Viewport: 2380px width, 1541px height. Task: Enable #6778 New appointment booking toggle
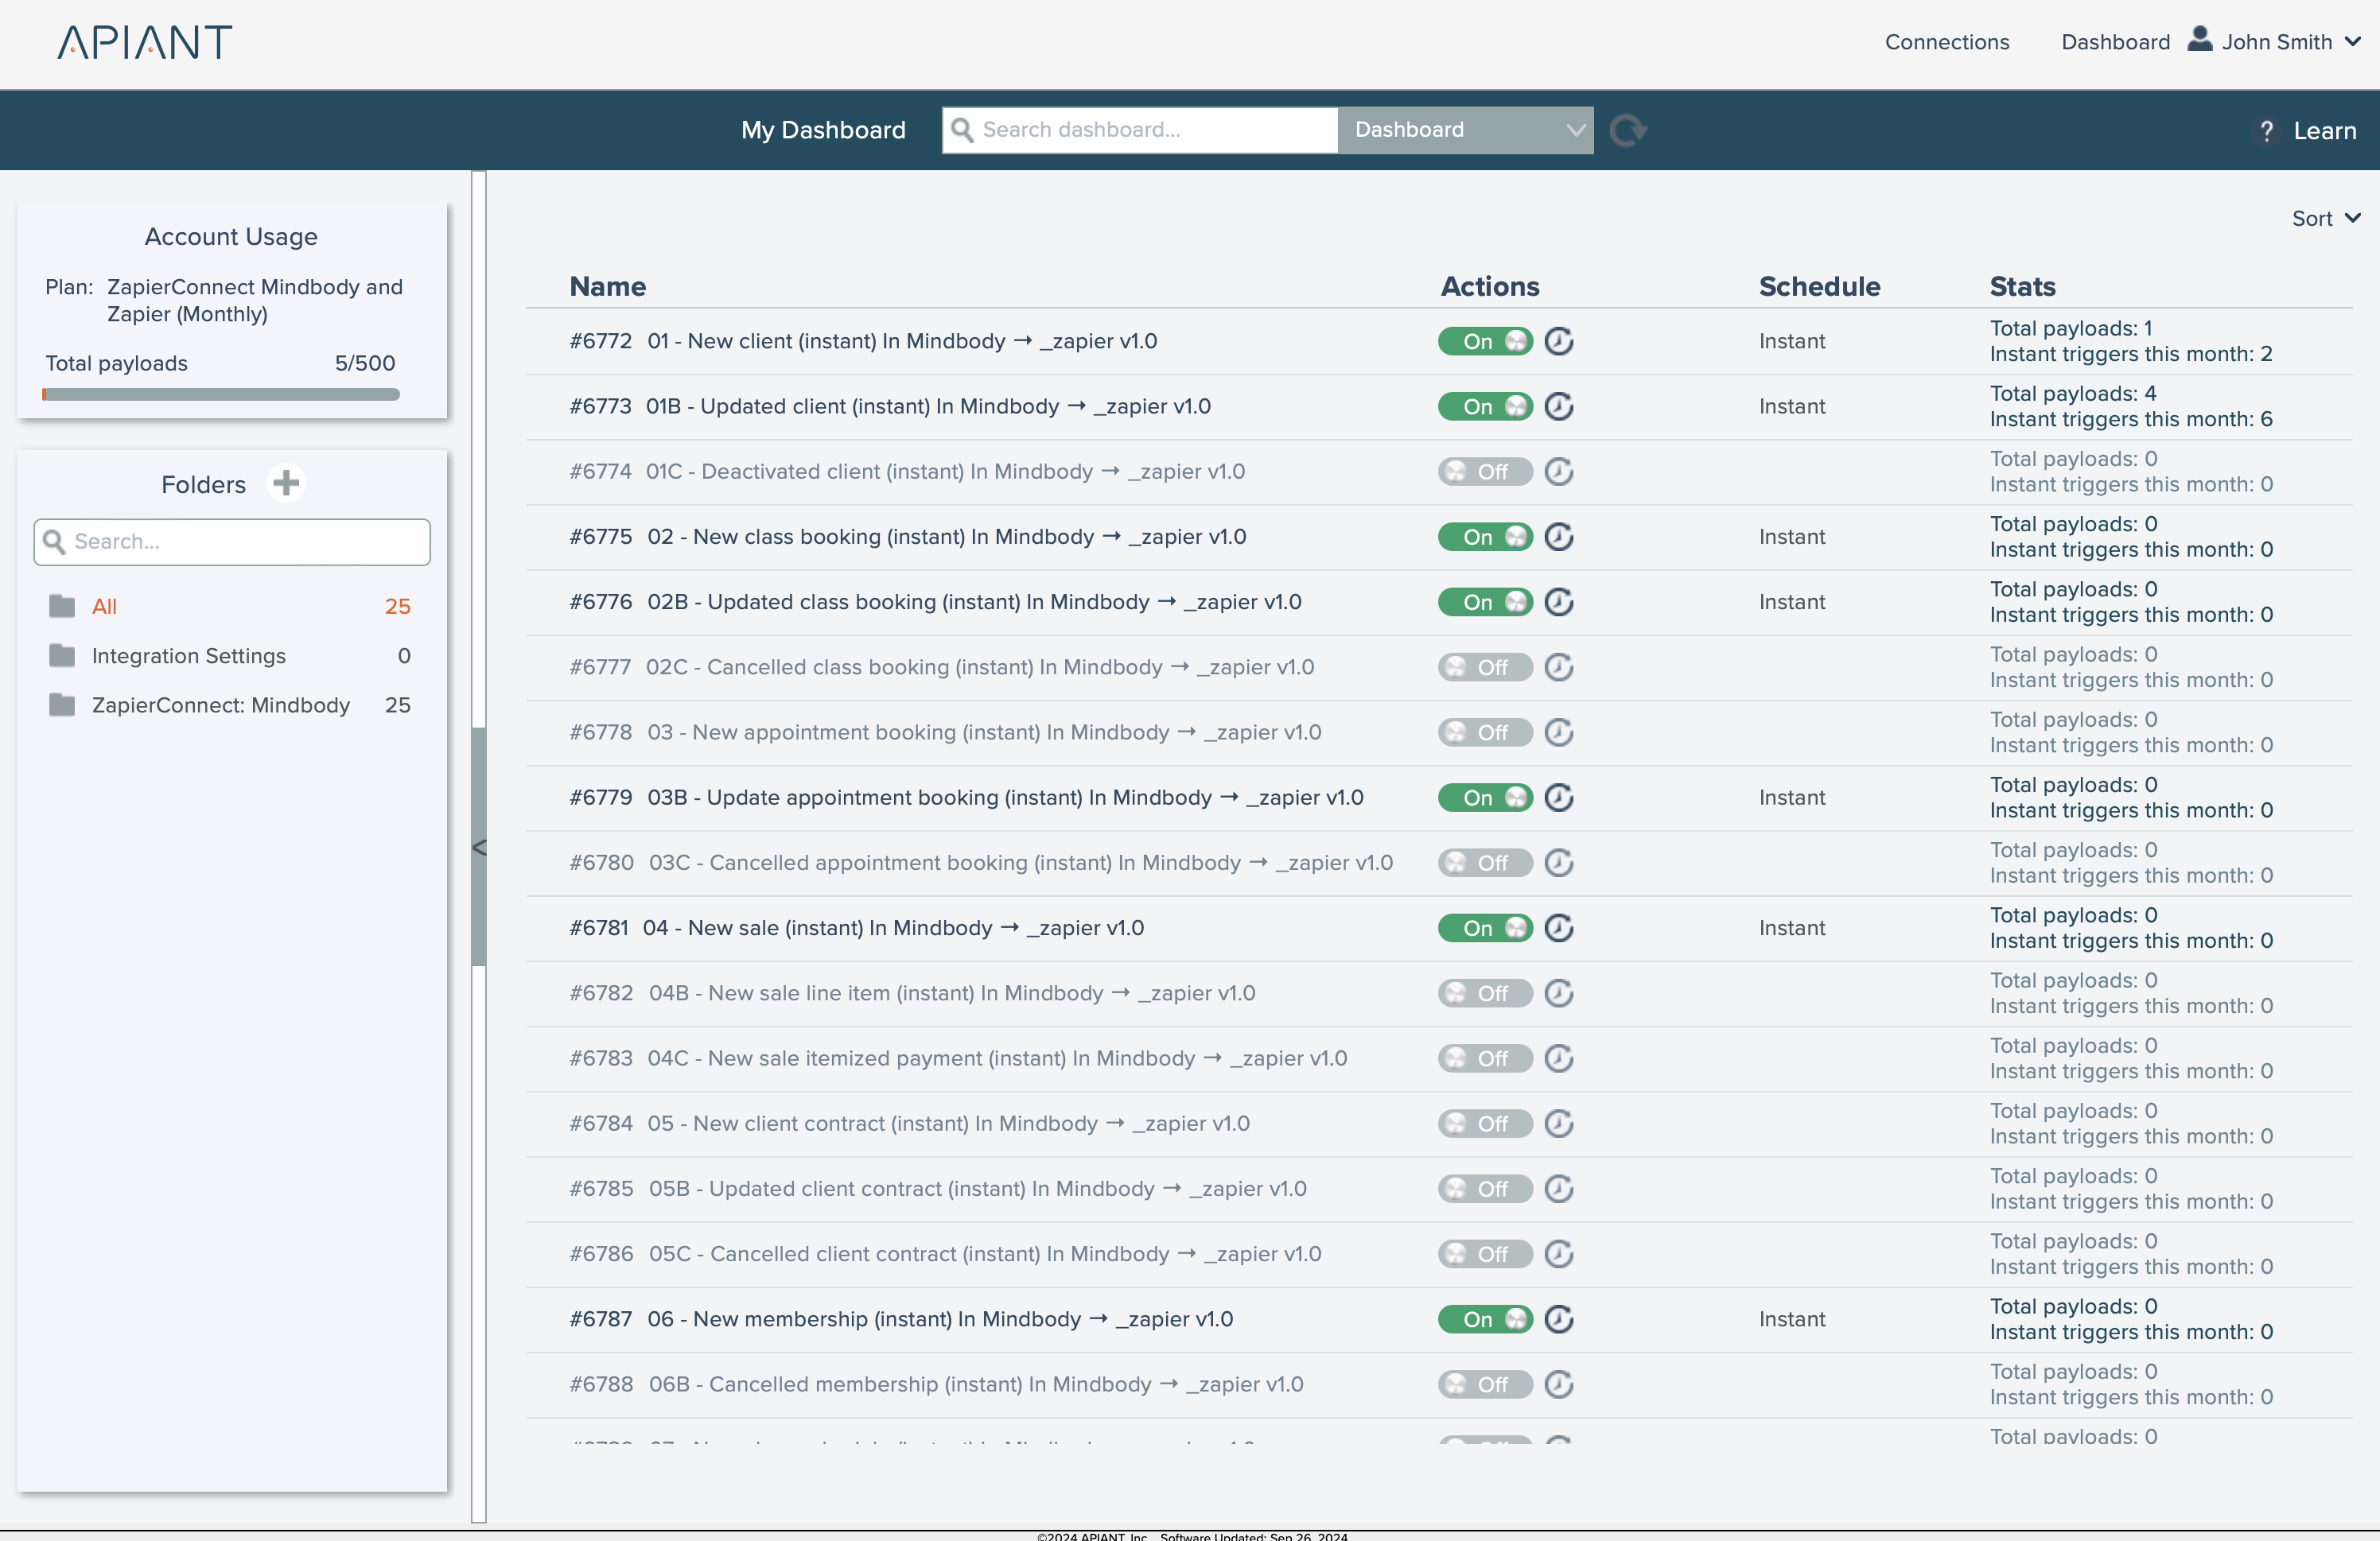1484,732
